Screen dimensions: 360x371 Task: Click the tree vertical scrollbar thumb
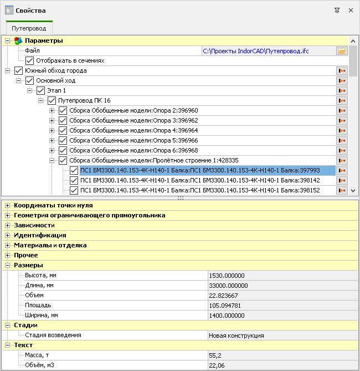click(353, 61)
